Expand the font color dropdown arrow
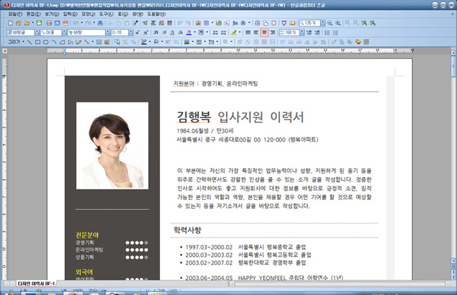Viewport: 457px width, 295px height. click(x=195, y=33)
